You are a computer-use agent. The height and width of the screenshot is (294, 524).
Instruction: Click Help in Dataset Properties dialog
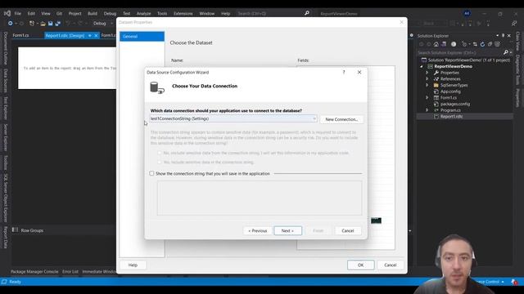click(133, 265)
